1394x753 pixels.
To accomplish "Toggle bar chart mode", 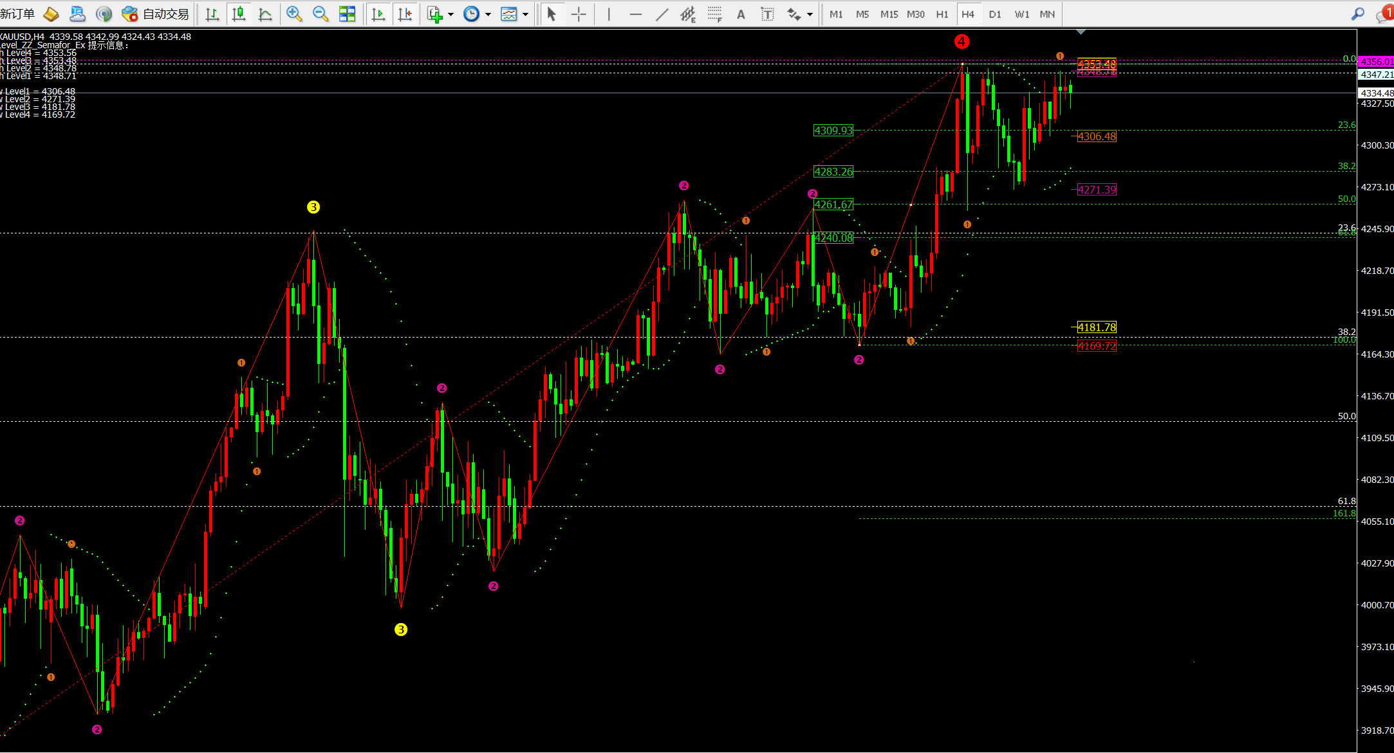I will point(212,14).
